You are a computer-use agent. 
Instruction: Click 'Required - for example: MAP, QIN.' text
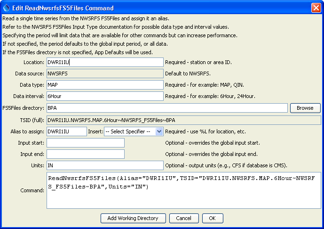pos(205,85)
